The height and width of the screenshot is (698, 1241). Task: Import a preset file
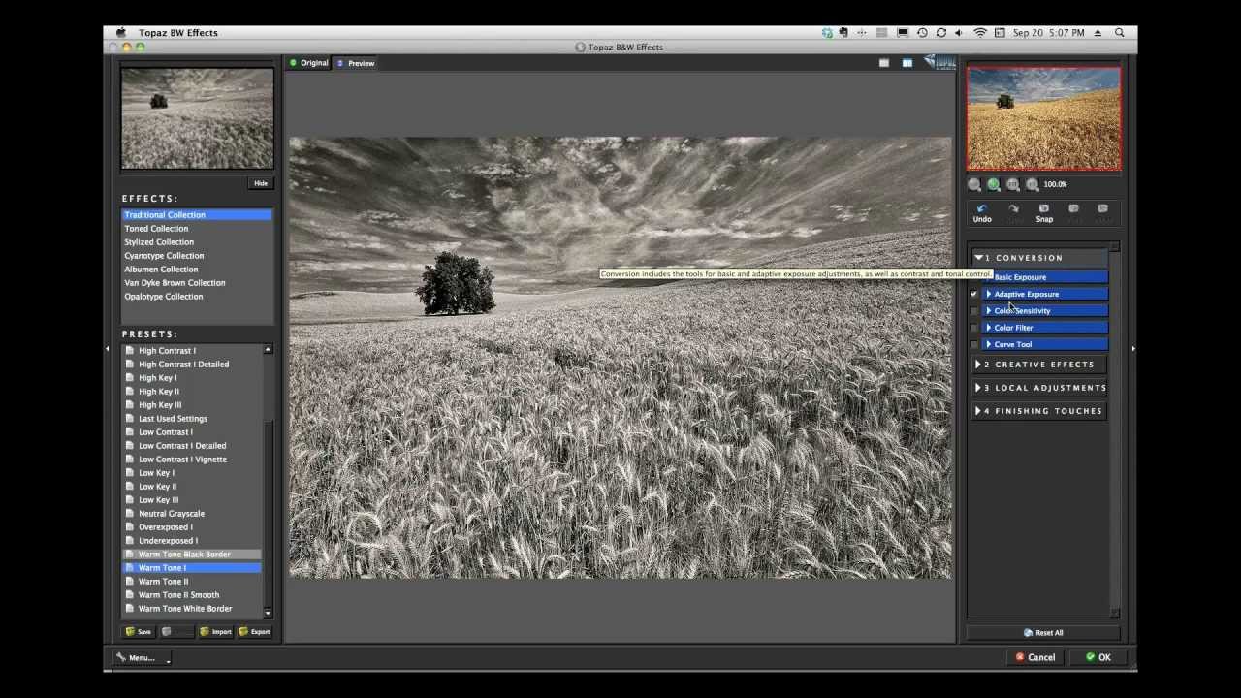click(215, 632)
